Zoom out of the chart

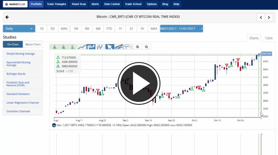pyautogui.click(x=146, y=47)
